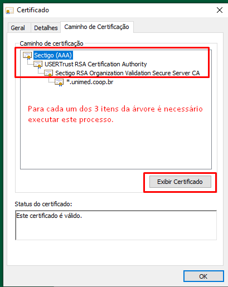This screenshot has width=228, height=287.
Task: Click the certificate icon beside *.unimed.coop.br
Action: point(59,82)
